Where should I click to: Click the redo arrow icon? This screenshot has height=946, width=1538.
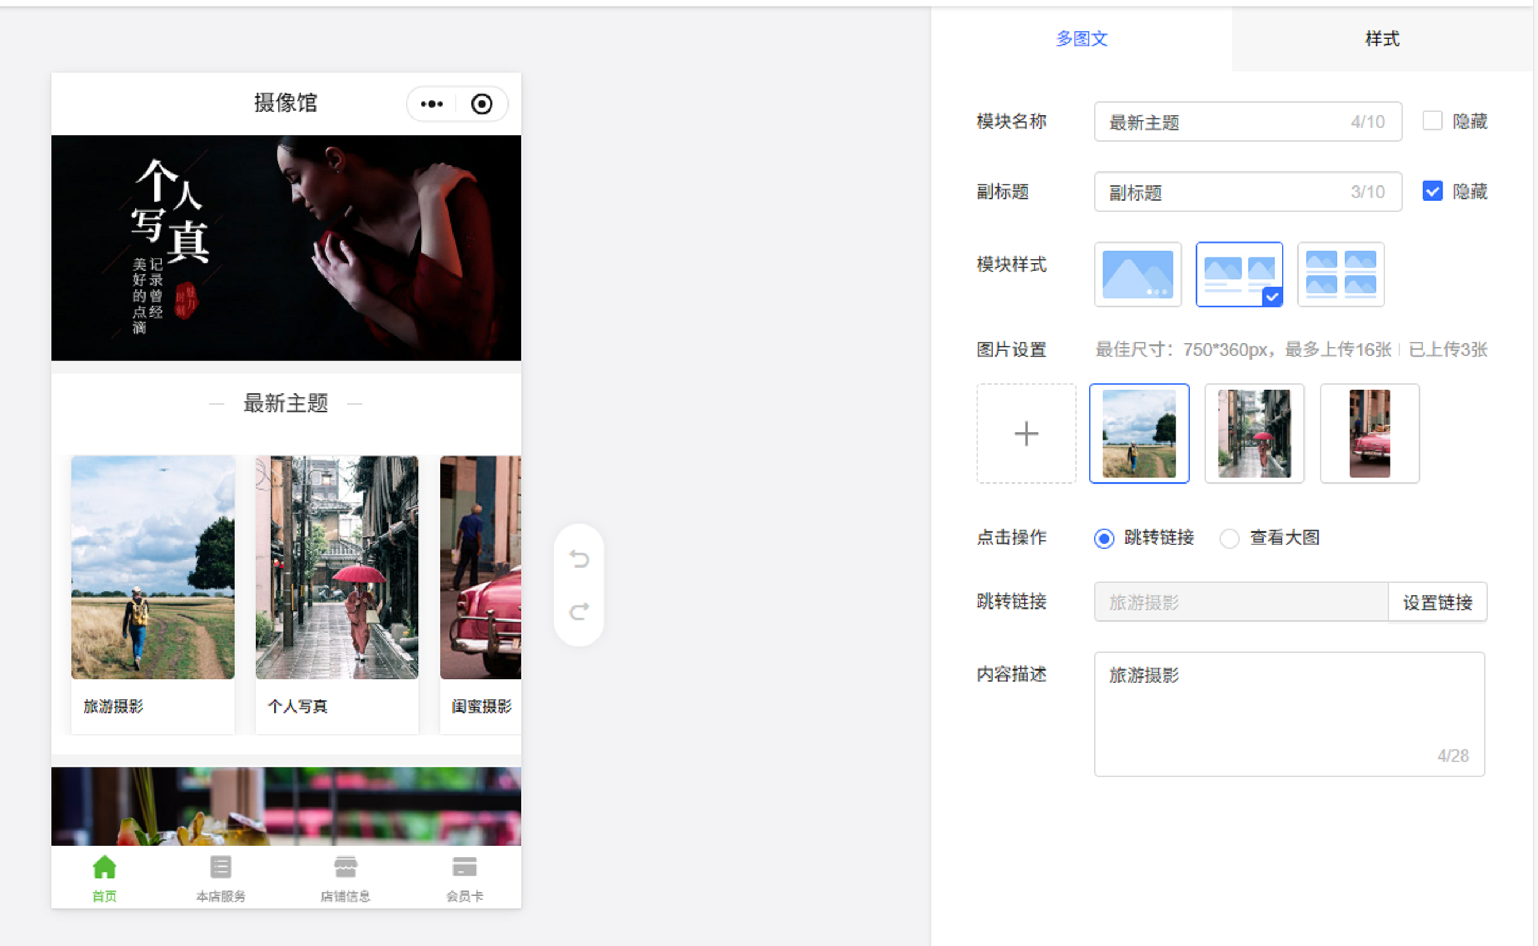coord(579,611)
